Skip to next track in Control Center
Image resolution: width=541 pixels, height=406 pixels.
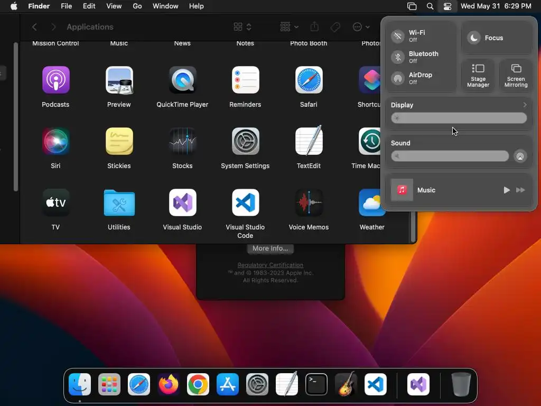click(520, 190)
